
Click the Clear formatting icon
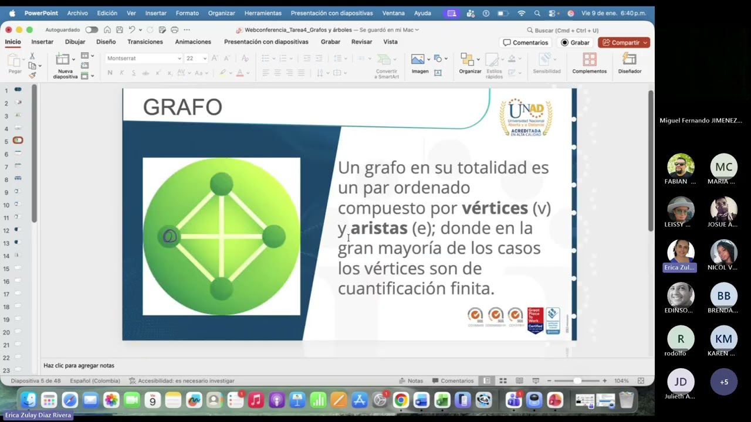[245, 58]
